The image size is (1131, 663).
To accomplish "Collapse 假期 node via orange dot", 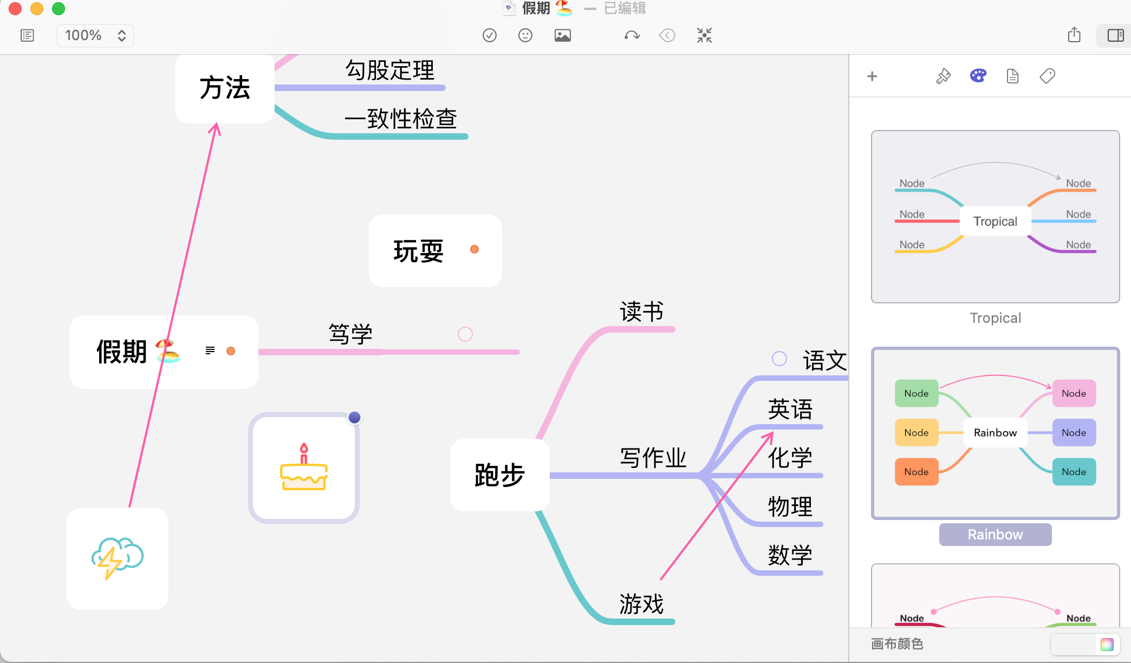I will click(231, 351).
